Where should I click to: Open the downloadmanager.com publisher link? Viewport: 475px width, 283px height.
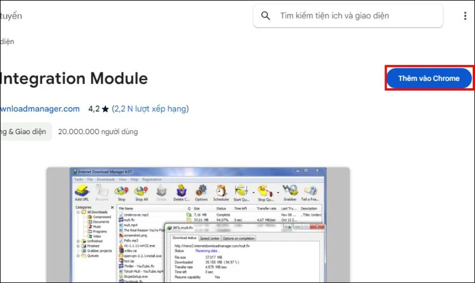(x=40, y=109)
